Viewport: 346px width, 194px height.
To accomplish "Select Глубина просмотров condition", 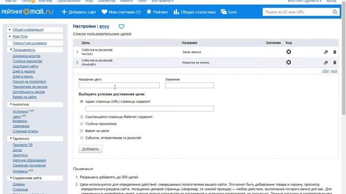I will [82, 124].
